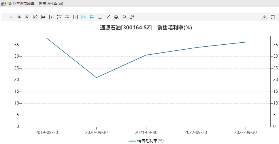Click the 2023-09-30 x-axis date label

pos(246,132)
